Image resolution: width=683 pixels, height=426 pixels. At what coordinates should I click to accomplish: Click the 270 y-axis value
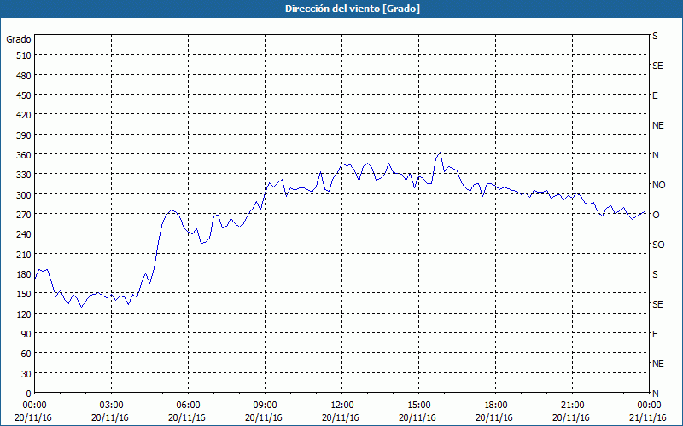click(x=24, y=215)
